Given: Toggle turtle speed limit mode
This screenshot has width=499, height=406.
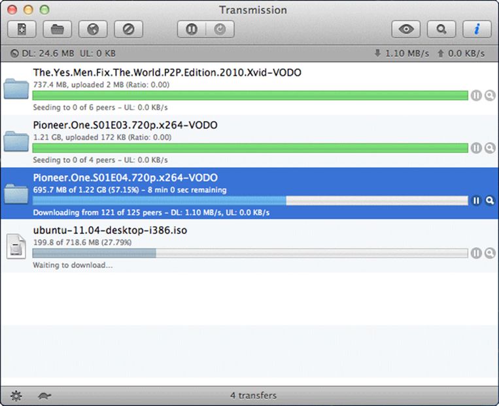Looking at the screenshot, I should click(44, 396).
